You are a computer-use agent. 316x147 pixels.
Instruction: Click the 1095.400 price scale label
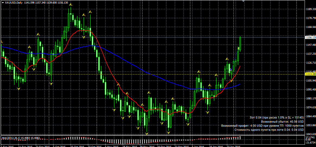311,90
